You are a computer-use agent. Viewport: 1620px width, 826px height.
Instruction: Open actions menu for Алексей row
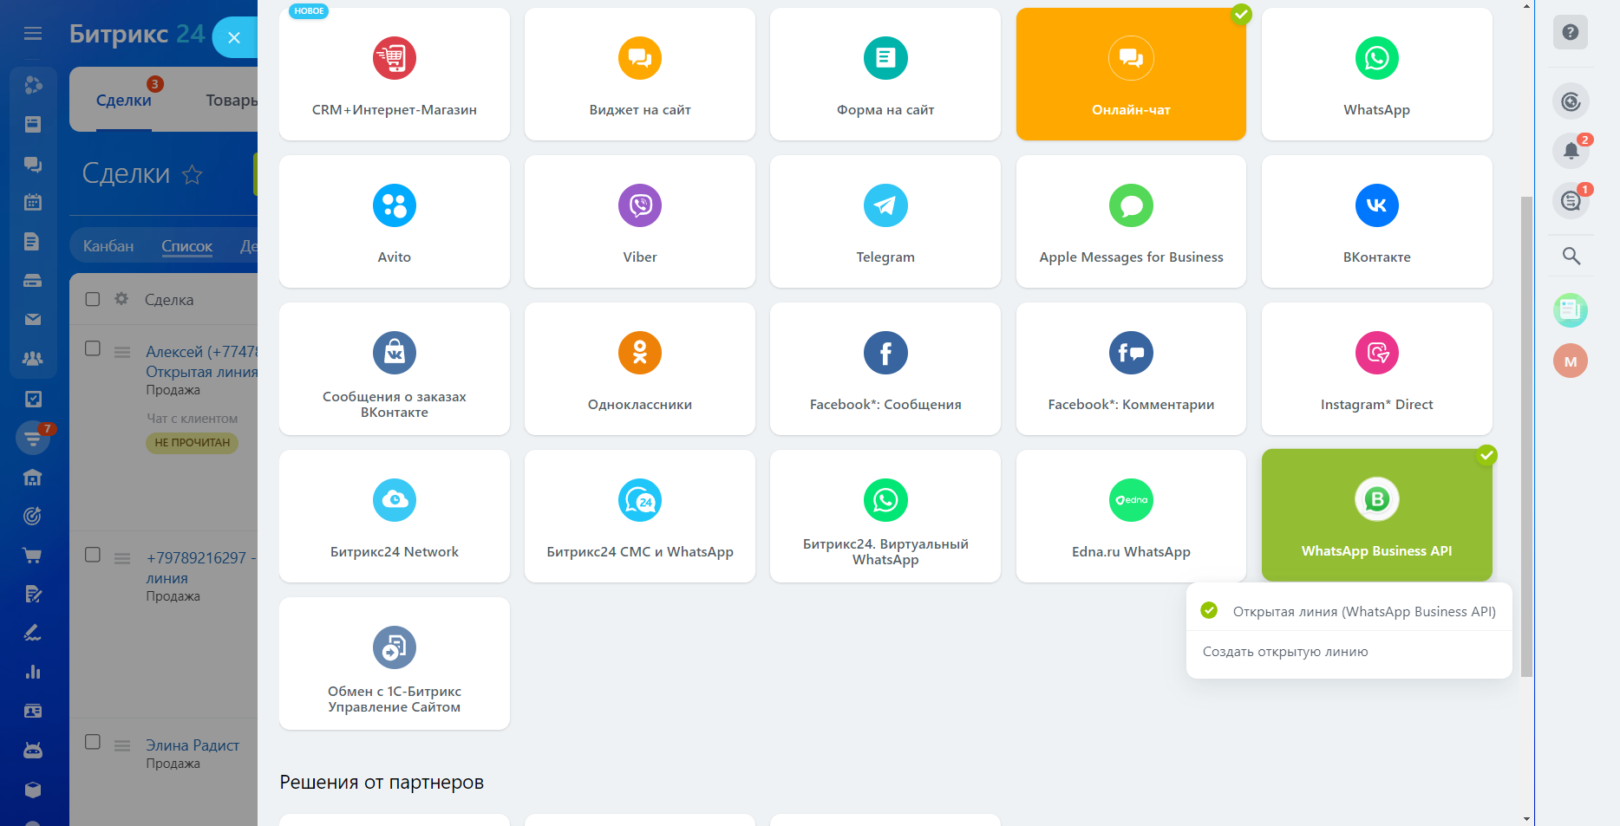[x=122, y=352]
